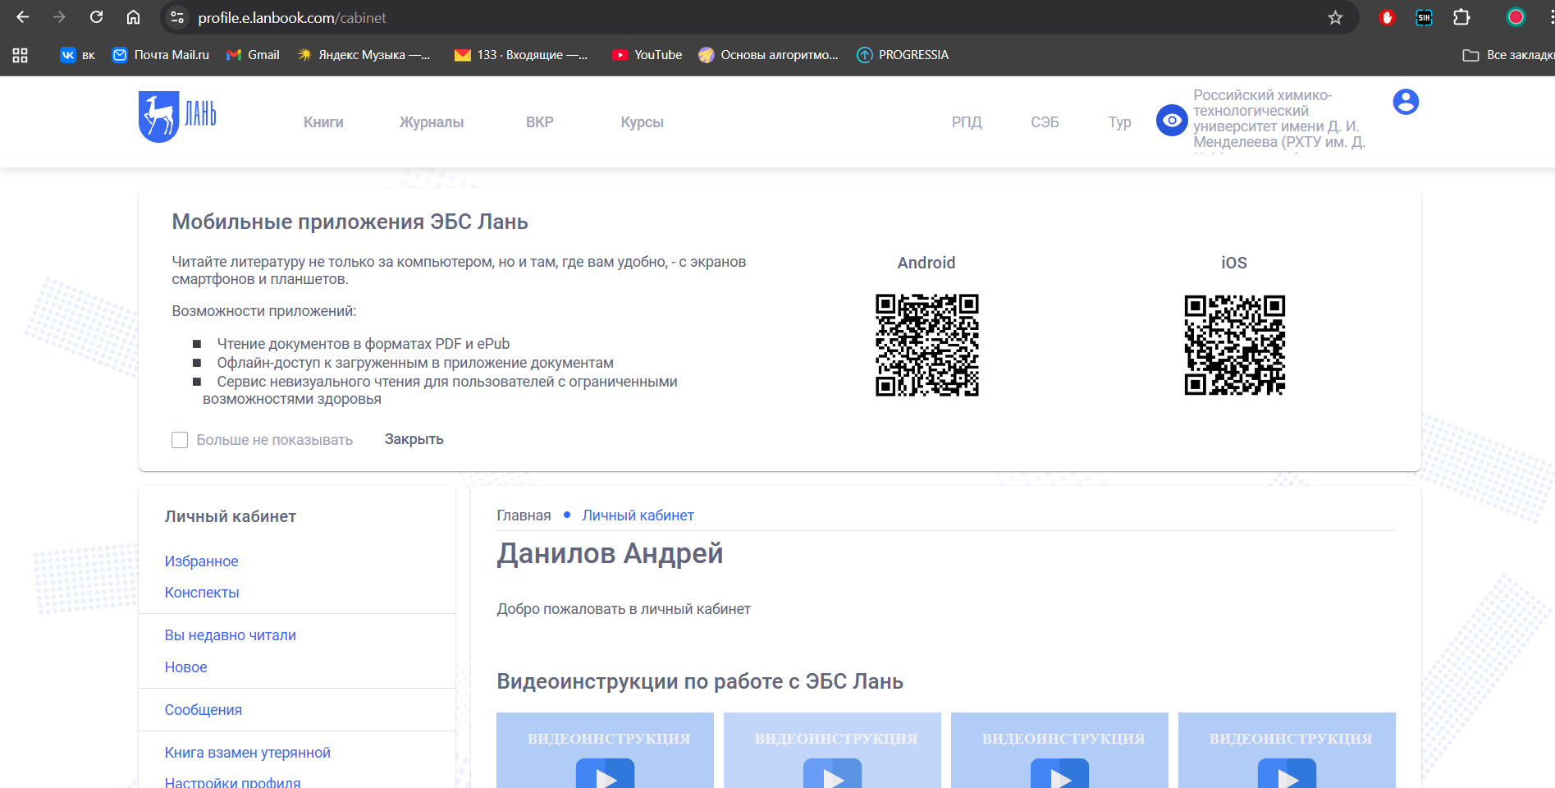The width and height of the screenshot is (1555, 788).
Task: Play the first video instruction thumbnail
Action: pyautogui.click(x=605, y=773)
